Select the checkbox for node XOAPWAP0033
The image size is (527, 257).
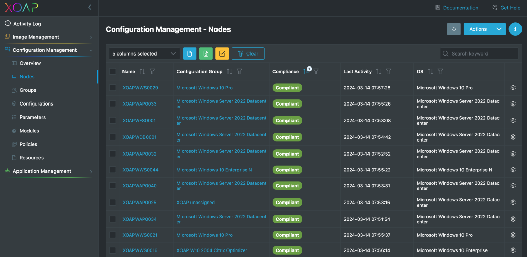[113, 103]
